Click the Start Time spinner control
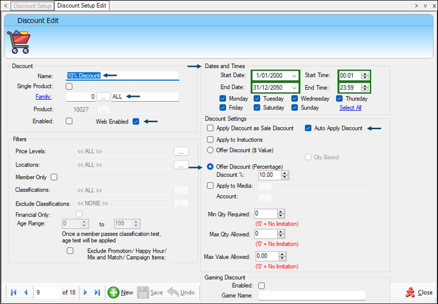 pos(364,76)
